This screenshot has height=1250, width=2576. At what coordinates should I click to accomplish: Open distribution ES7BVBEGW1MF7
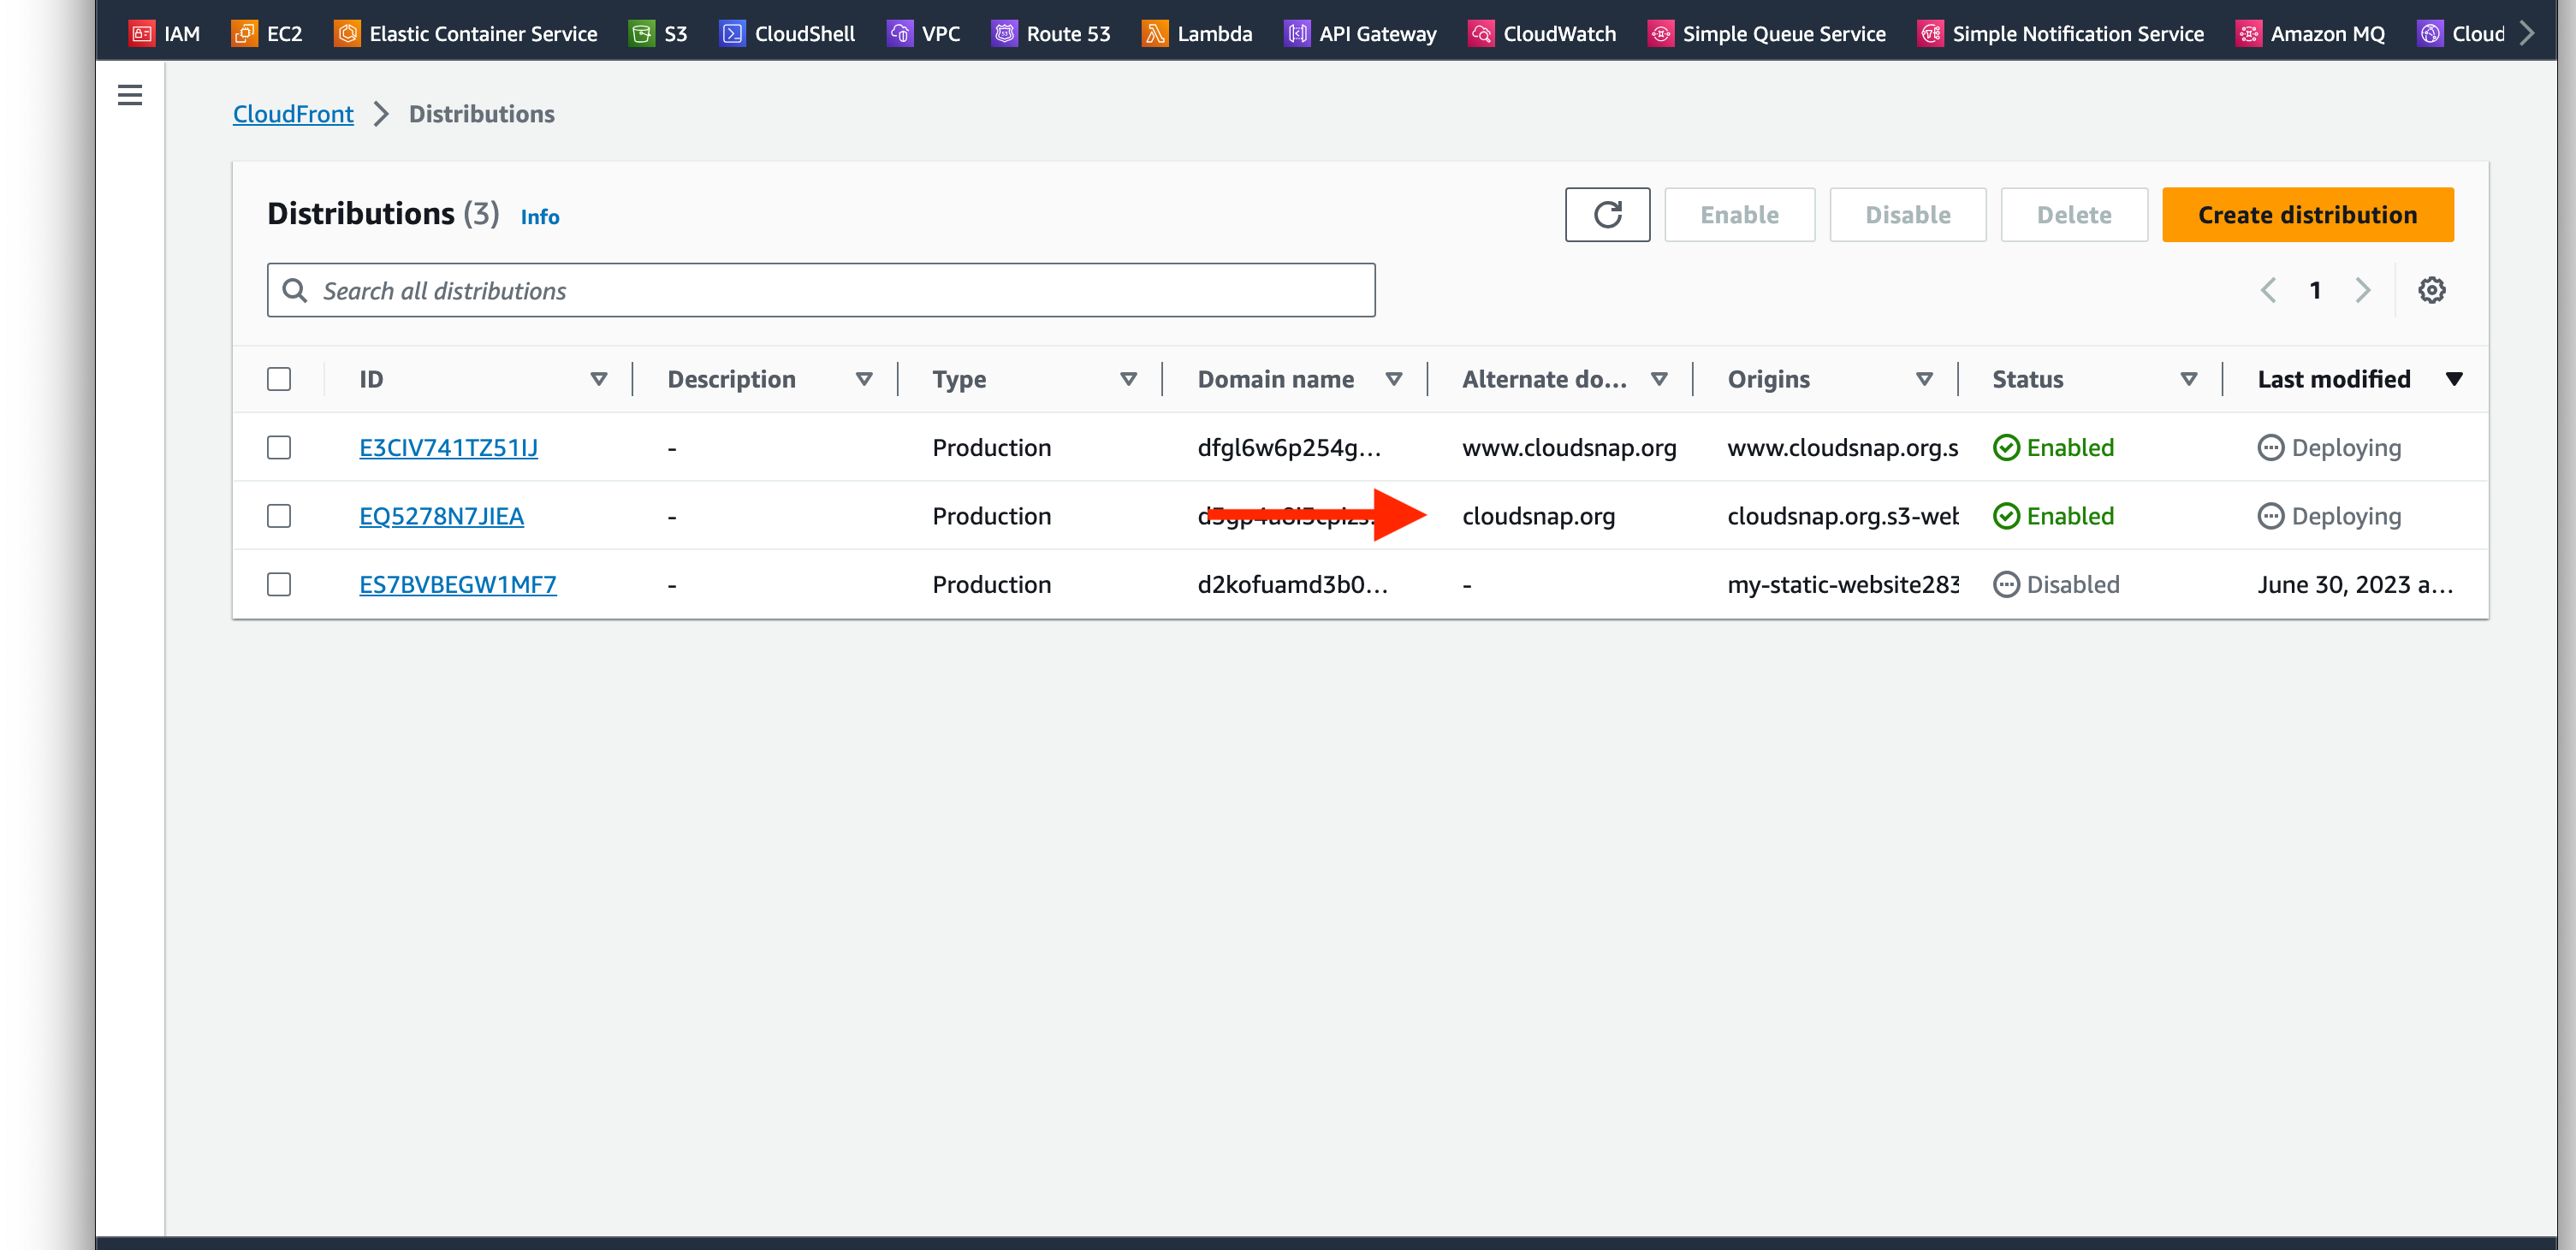click(x=457, y=585)
